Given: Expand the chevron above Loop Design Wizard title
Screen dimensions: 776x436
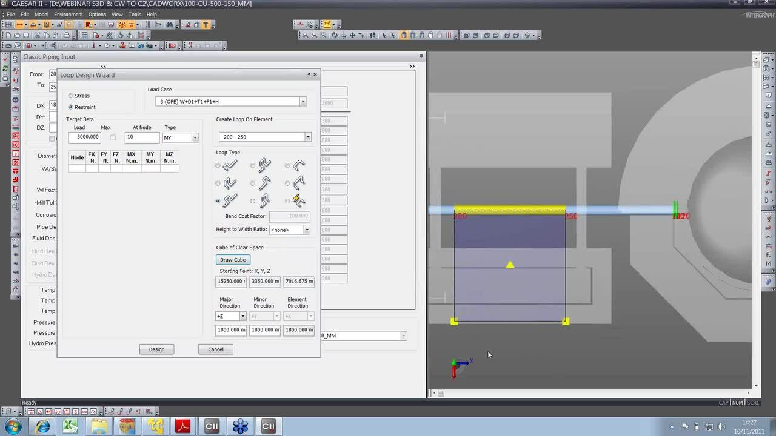Looking at the screenshot, I should coord(104,67).
